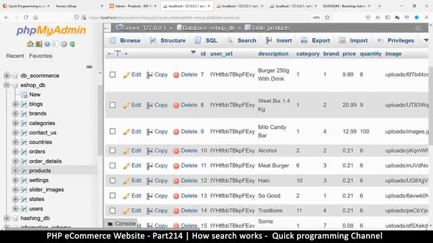Click pencil icon for Alcohol row
The width and height of the screenshot is (433, 243).
pyautogui.click(x=127, y=151)
